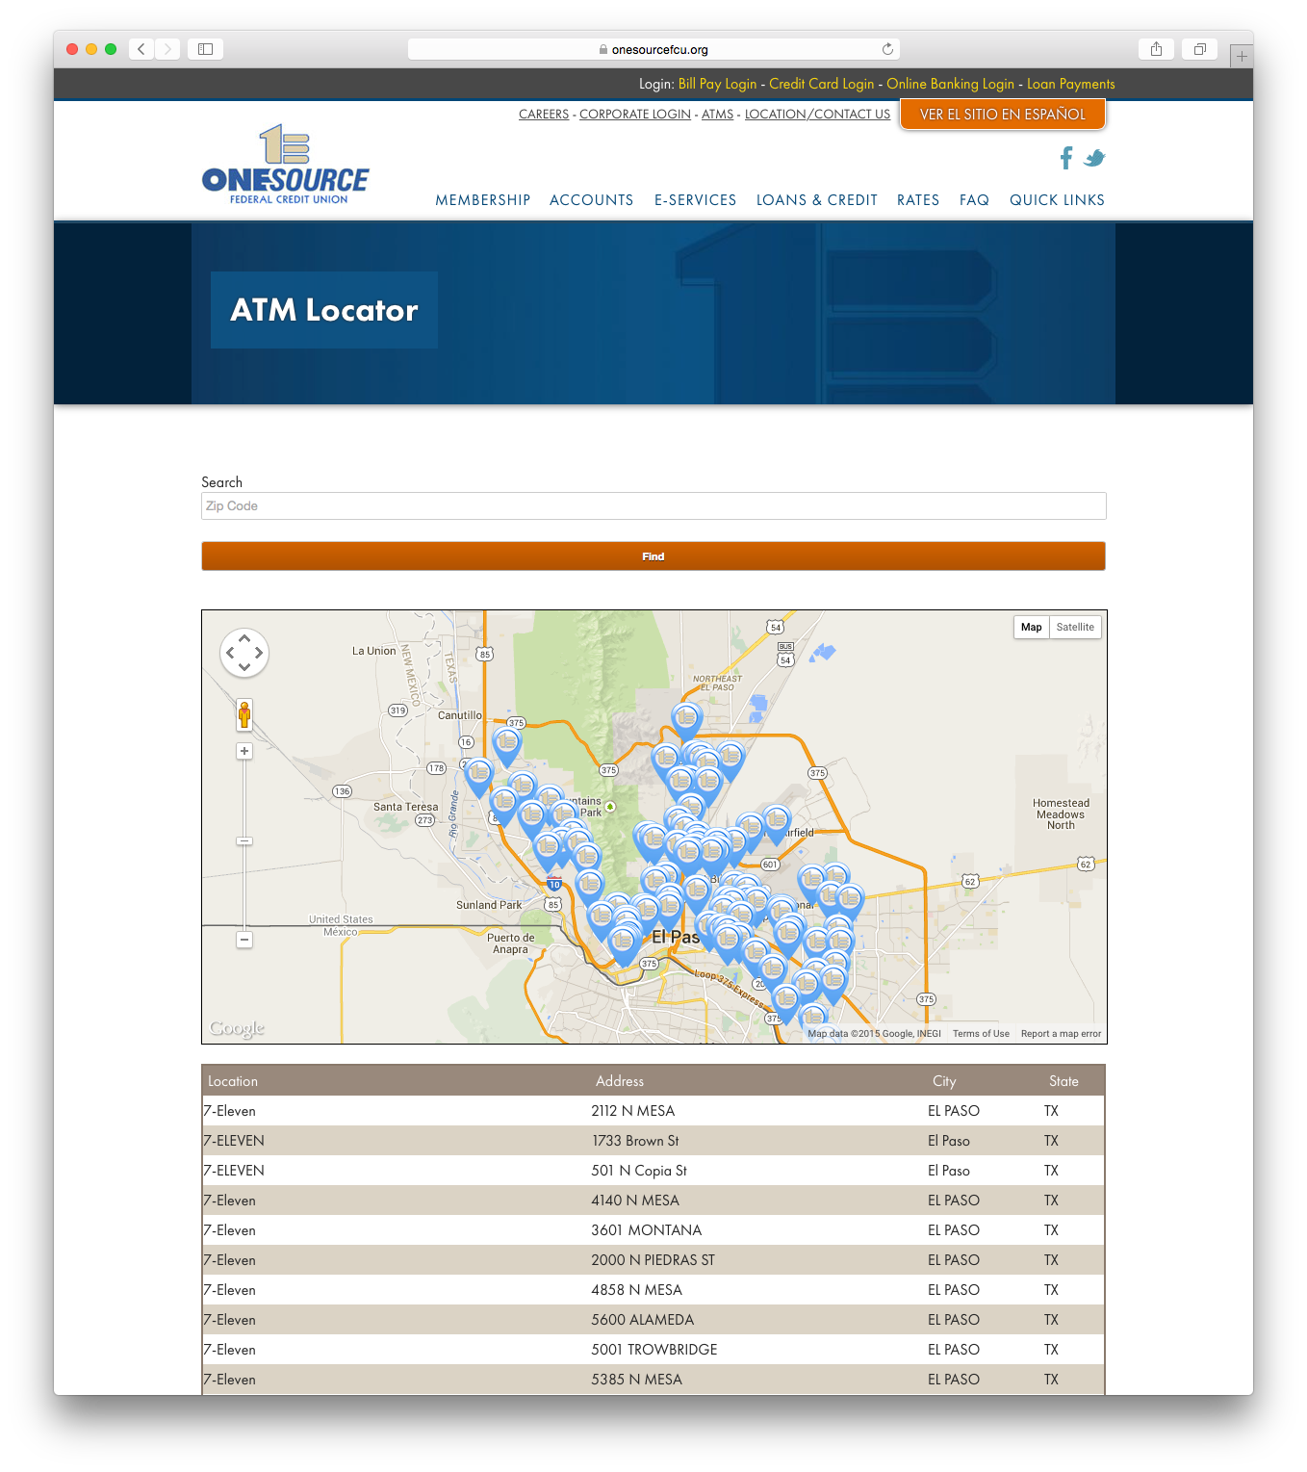Click the Credit Card Login link
The image size is (1307, 1472).
pos(821,84)
